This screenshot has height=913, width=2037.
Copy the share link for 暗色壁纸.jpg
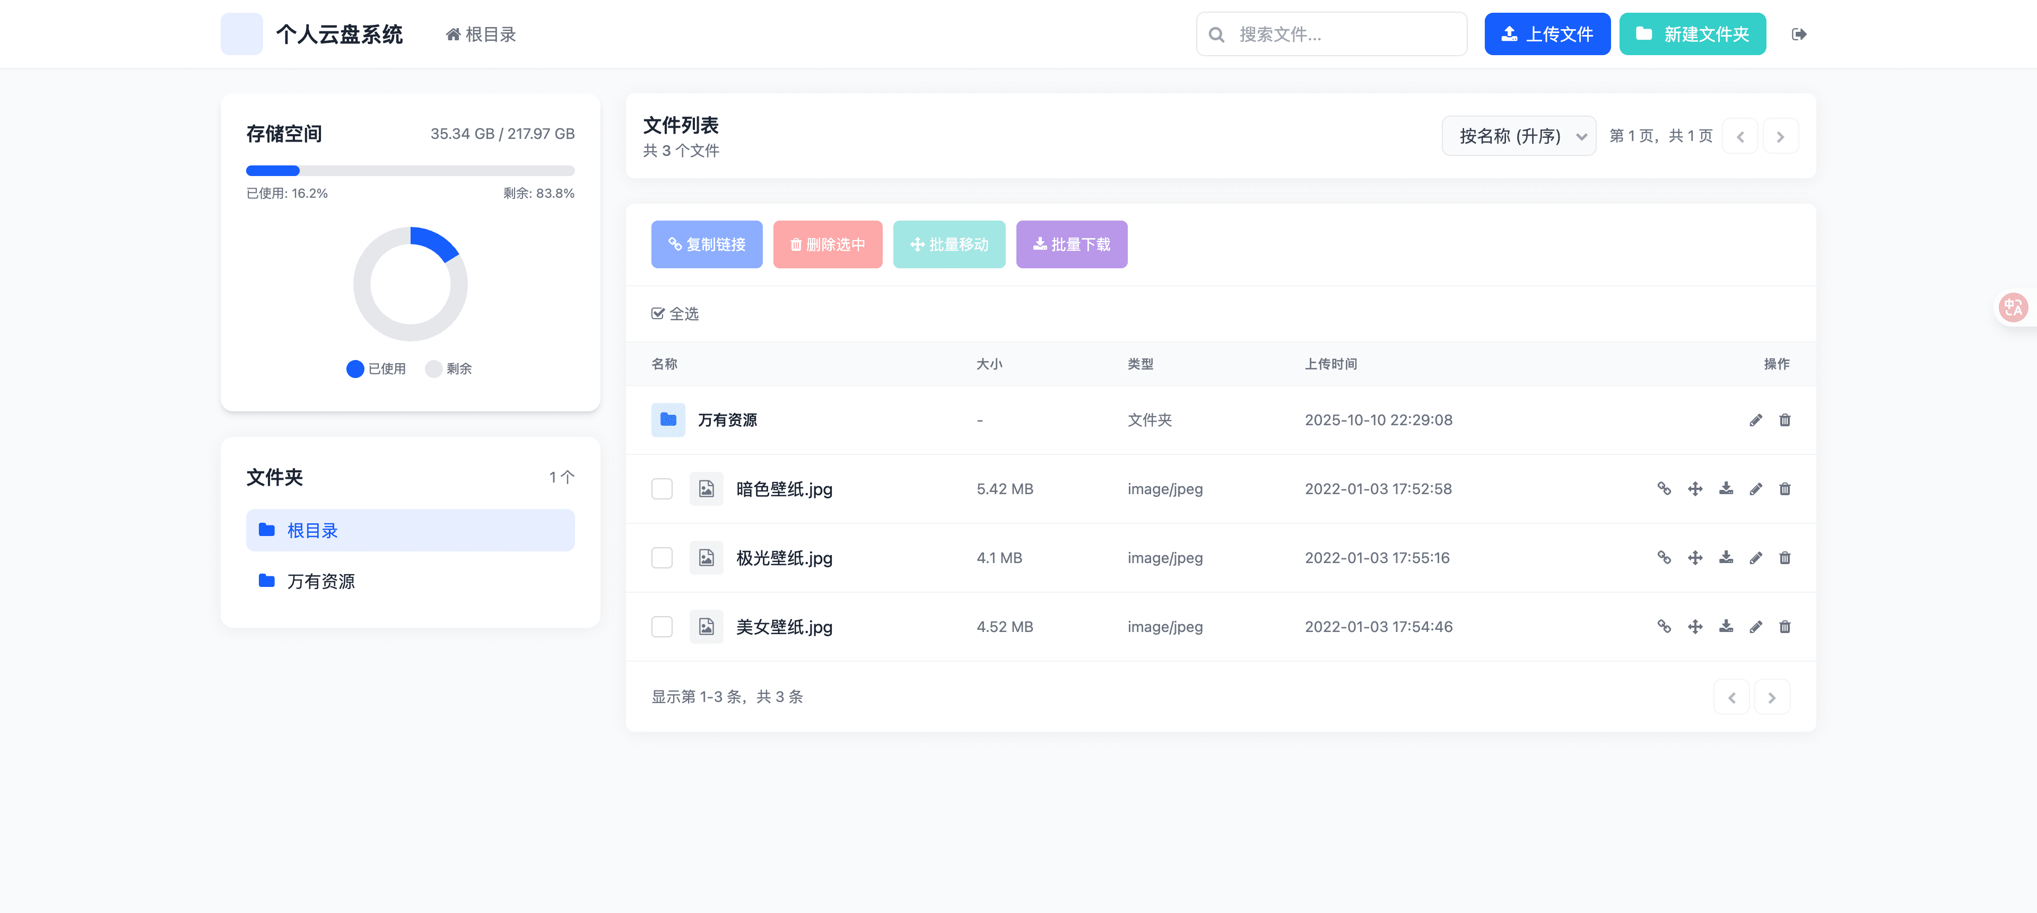[x=1665, y=488]
